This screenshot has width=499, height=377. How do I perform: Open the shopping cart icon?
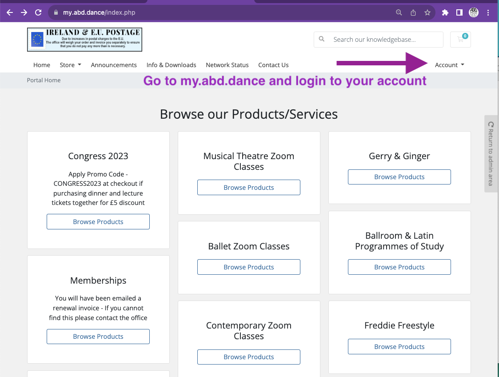pyautogui.click(x=460, y=39)
